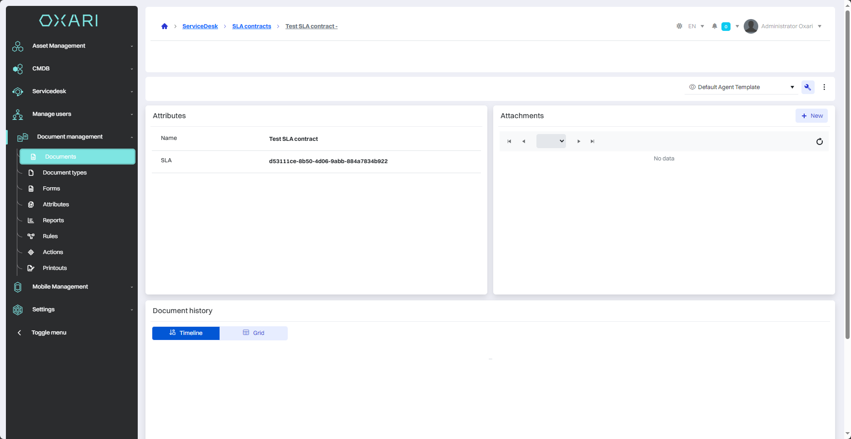Go to last page of attachments
This screenshot has width=851, height=439.
(x=592, y=141)
